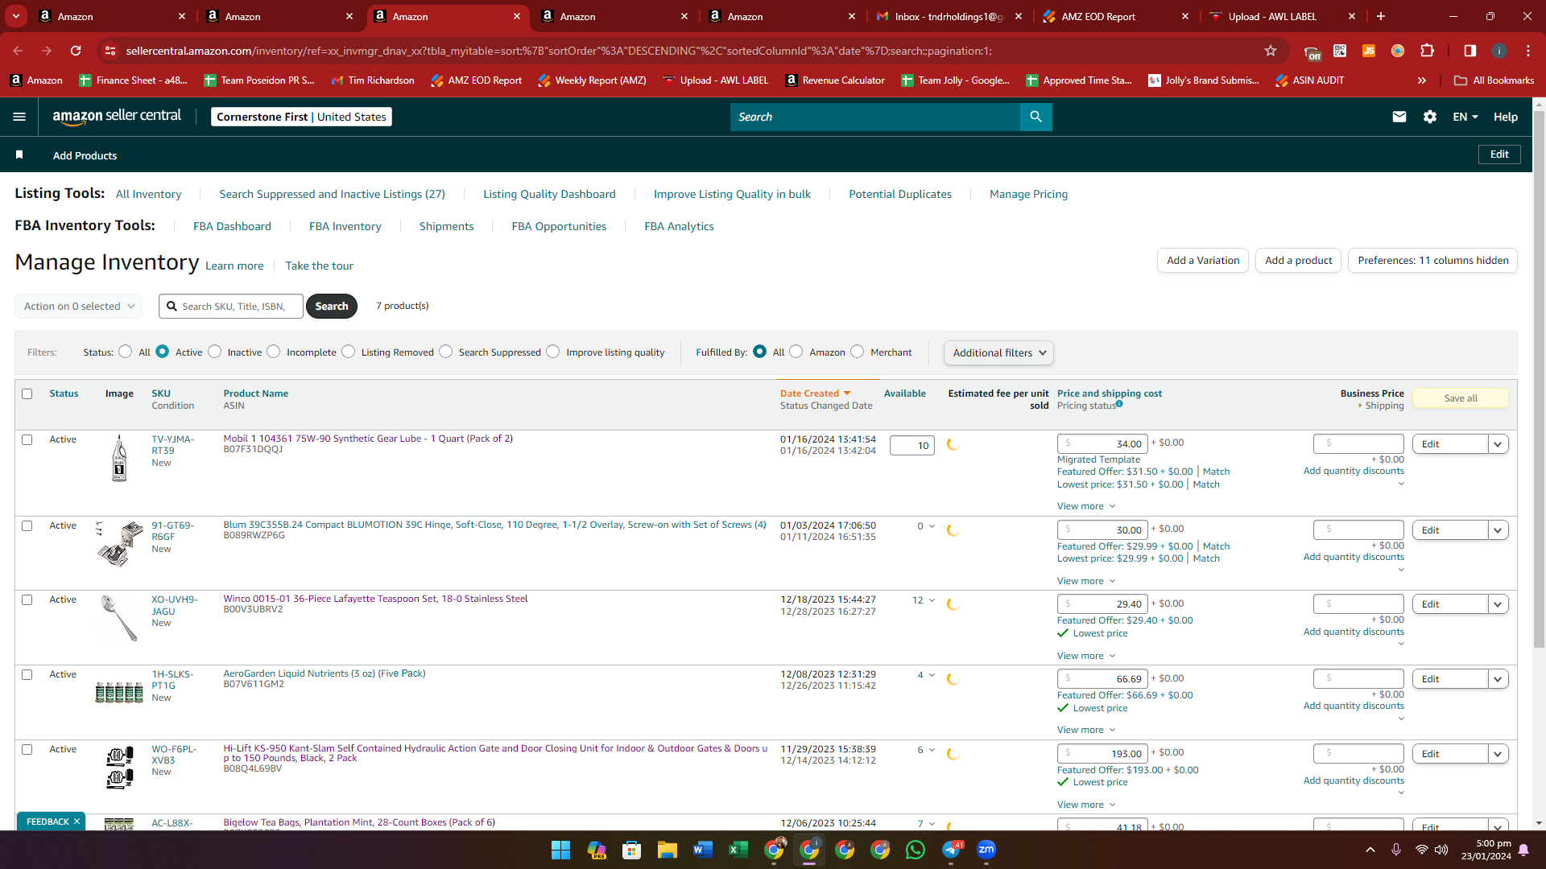
Task: Expand View more under Winco teaspoon pricing
Action: [1085, 656]
